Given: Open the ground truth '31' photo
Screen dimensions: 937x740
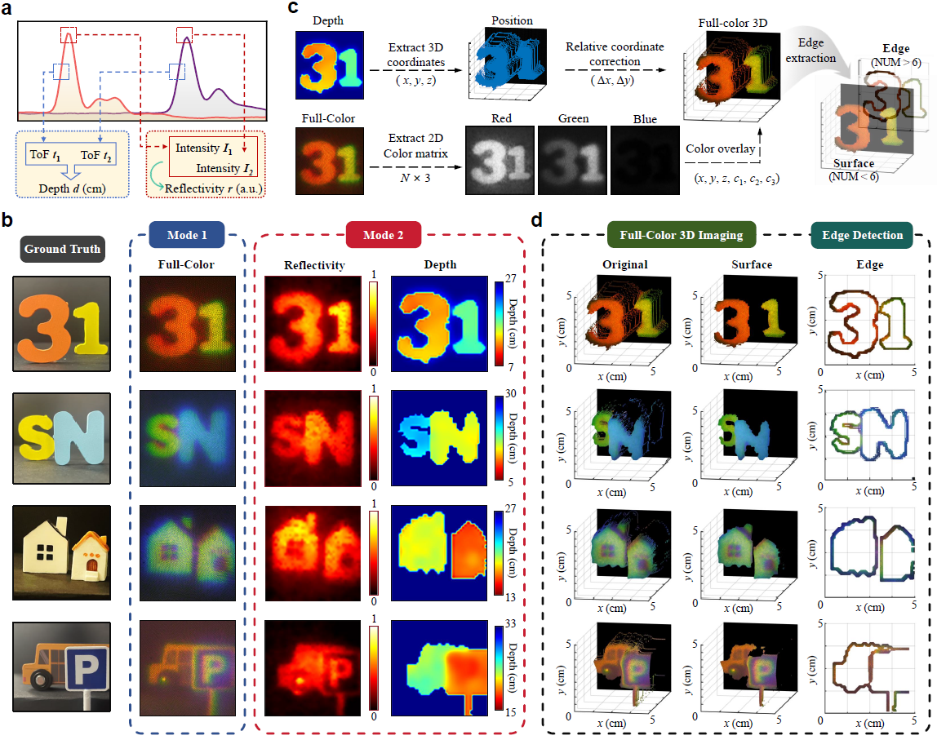Looking at the screenshot, I should pos(61,324).
